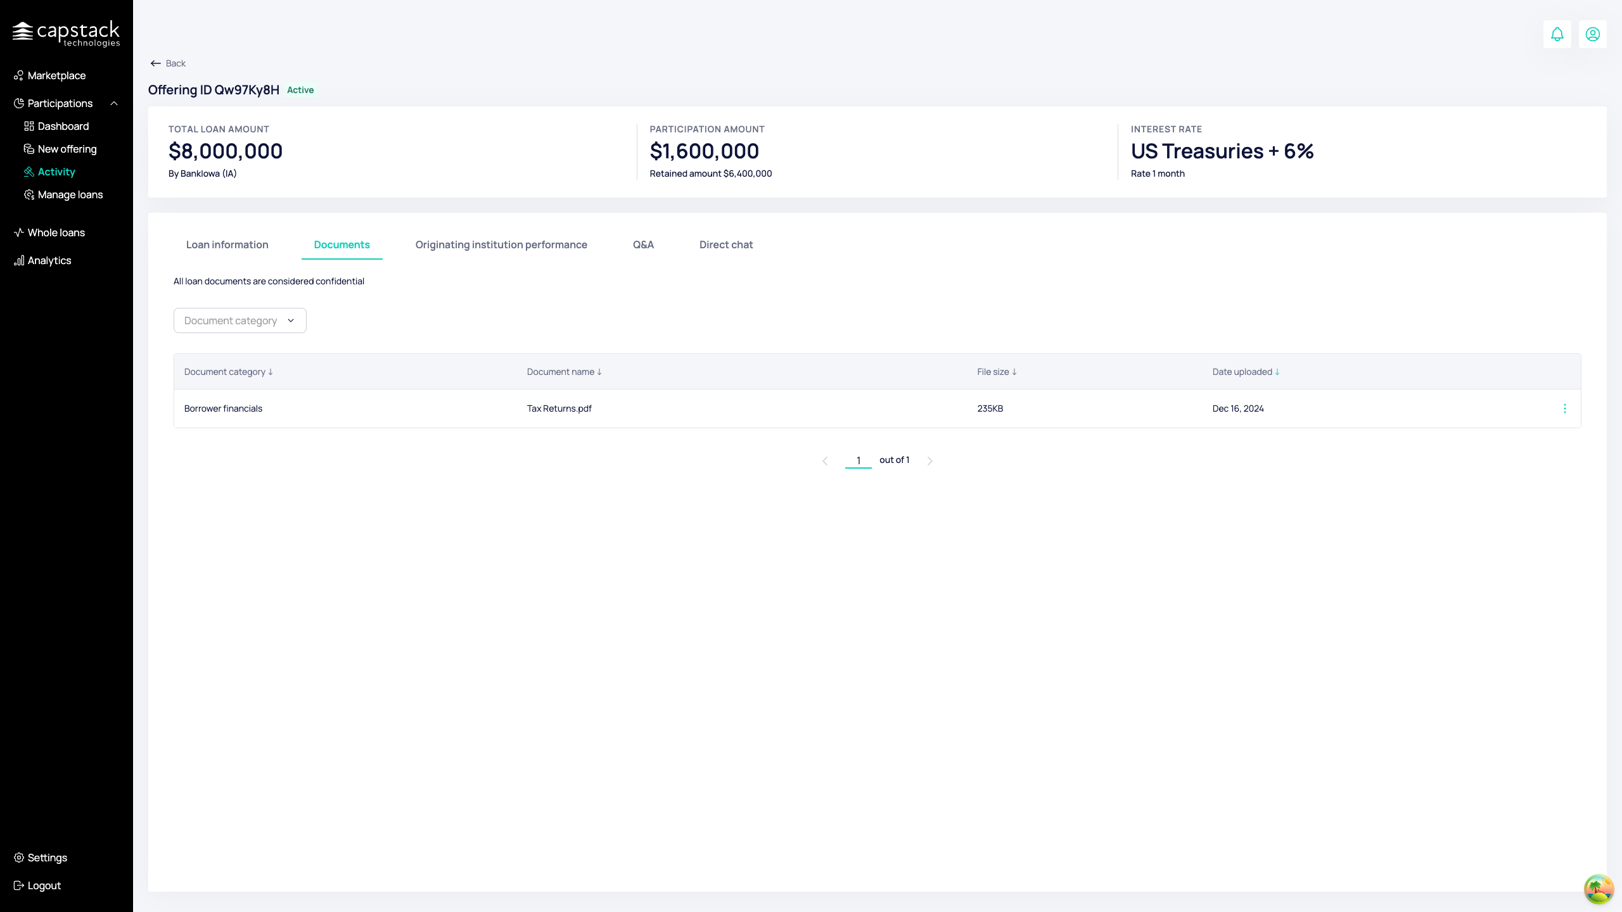Click the Active status badge

[300, 90]
